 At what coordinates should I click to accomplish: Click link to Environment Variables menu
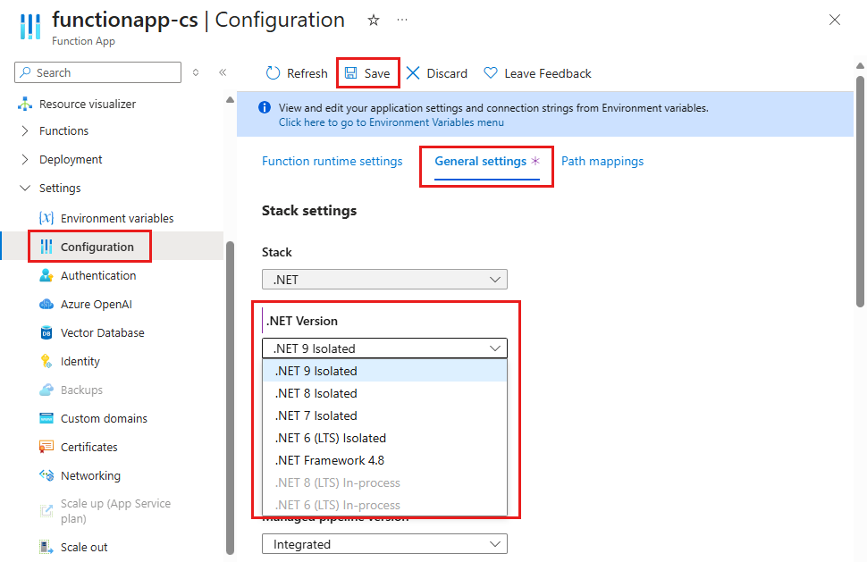point(391,122)
